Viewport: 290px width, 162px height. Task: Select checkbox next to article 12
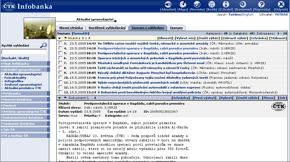[60, 87]
